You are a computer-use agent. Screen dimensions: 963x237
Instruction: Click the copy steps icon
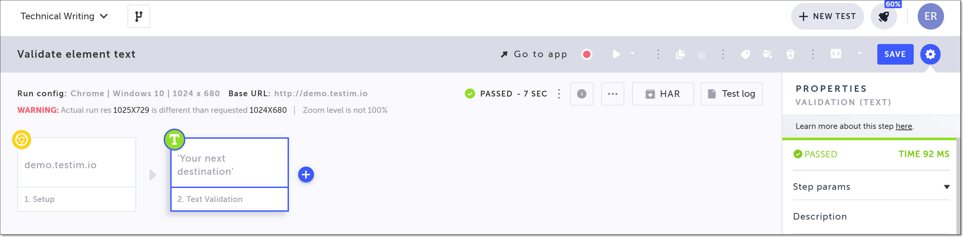point(680,55)
